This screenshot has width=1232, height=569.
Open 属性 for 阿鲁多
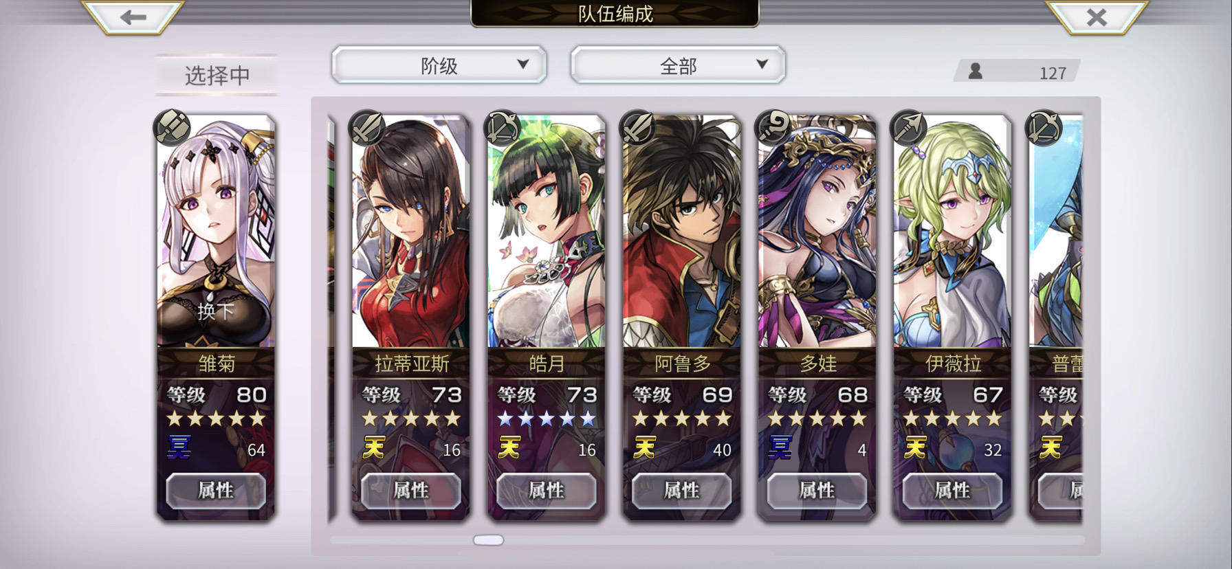tap(681, 491)
